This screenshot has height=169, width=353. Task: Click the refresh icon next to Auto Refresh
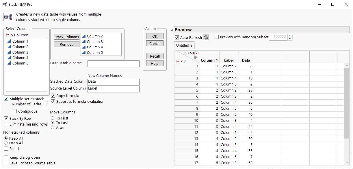point(206,37)
